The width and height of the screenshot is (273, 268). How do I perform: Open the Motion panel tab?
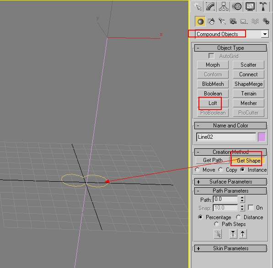click(237, 6)
